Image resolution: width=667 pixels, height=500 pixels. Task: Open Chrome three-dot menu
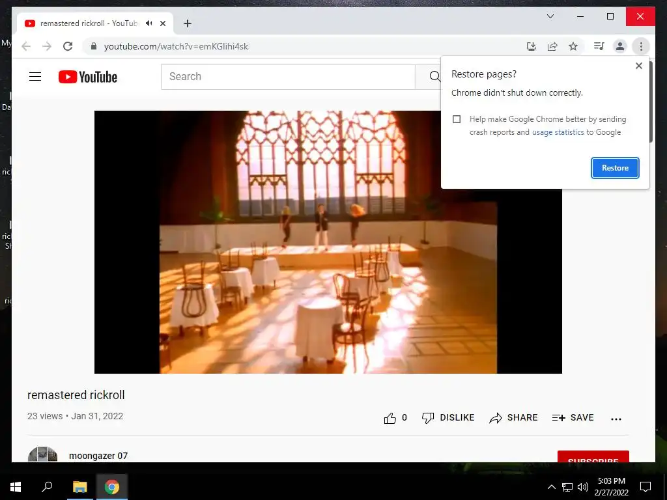coord(641,46)
